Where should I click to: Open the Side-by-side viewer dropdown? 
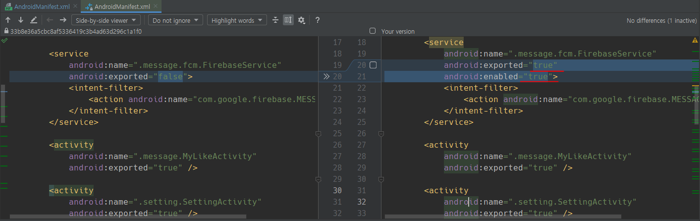[x=106, y=20]
